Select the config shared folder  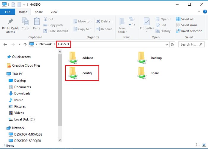tap(82, 73)
